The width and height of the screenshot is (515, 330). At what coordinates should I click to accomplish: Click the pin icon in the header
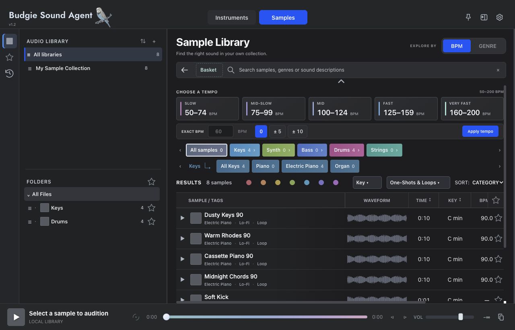[x=468, y=17]
